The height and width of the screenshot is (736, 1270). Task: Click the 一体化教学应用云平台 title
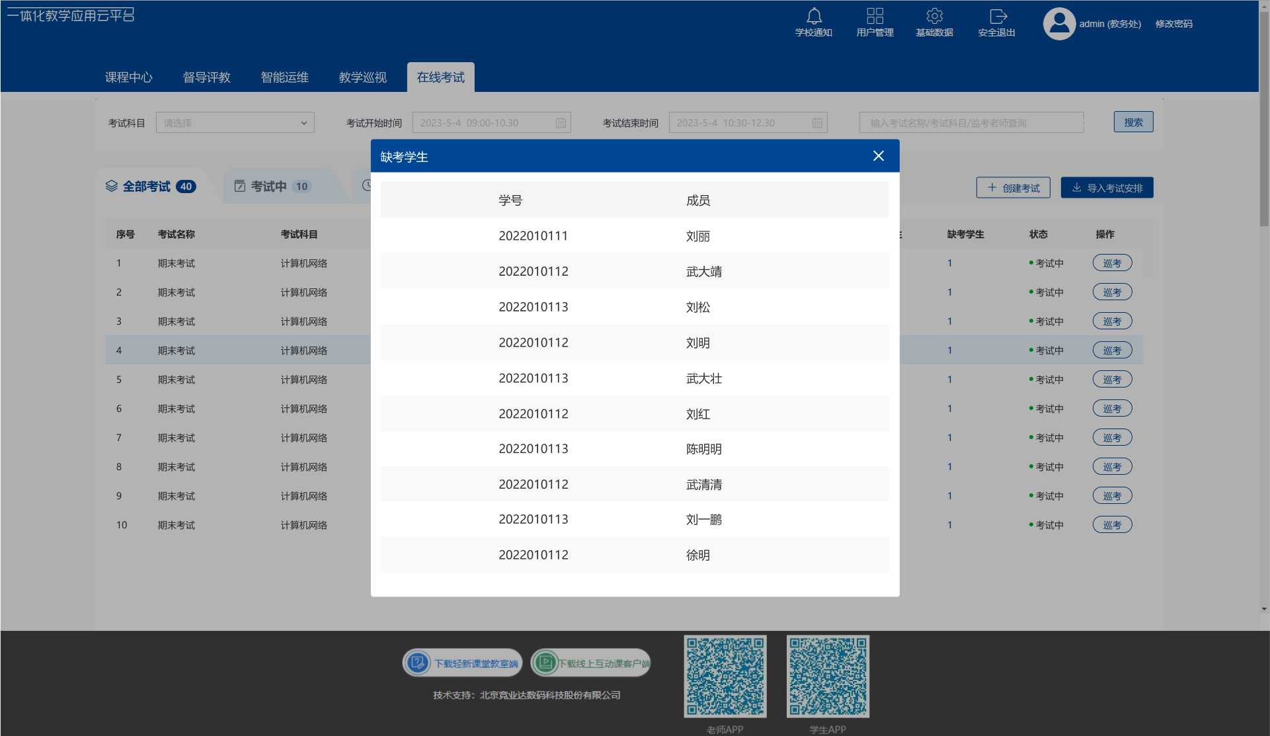click(71, 15)
